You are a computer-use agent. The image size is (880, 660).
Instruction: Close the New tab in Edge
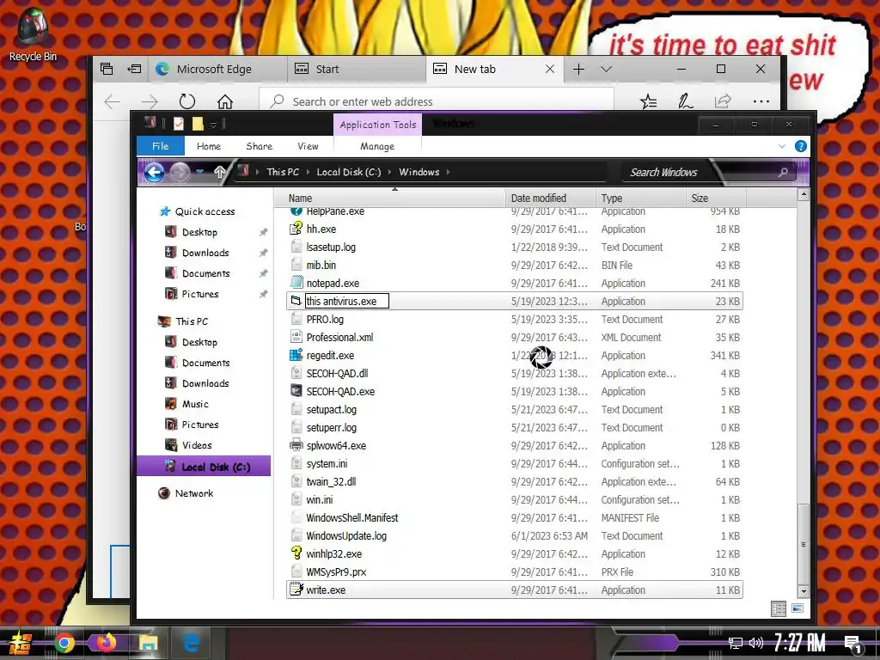(550, 69)
